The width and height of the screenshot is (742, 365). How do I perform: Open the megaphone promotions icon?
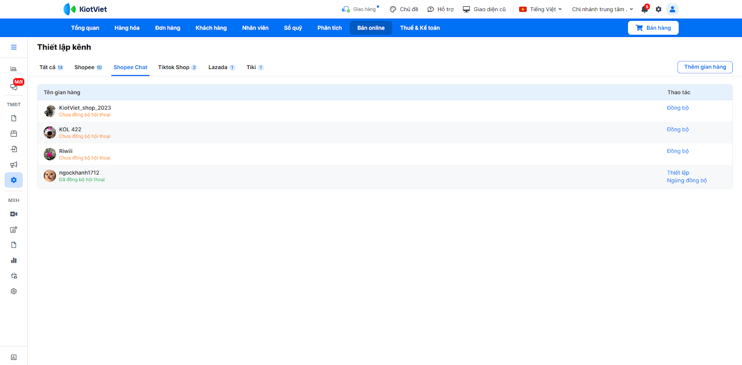[14, 164]
